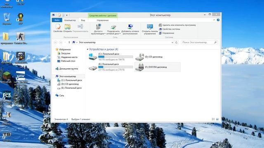The width and height of the screenshot is (264, 148).
Task: Select the Counter-Strike desktop shortcut
Action: [21, 38]
